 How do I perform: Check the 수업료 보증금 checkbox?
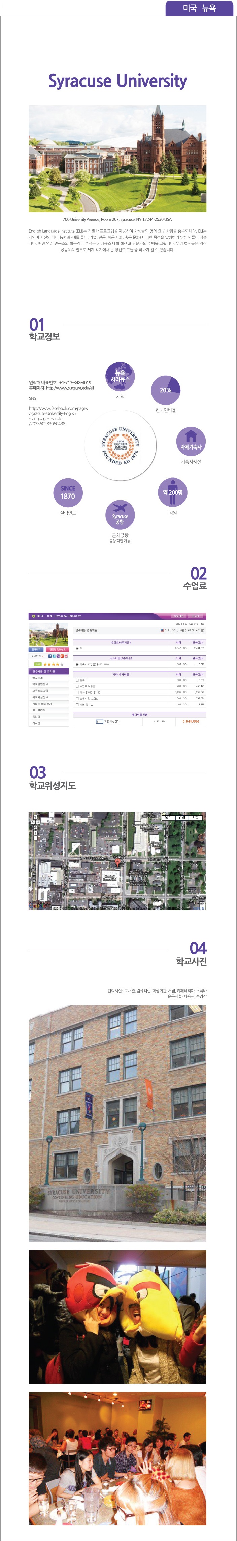point(77,686)
